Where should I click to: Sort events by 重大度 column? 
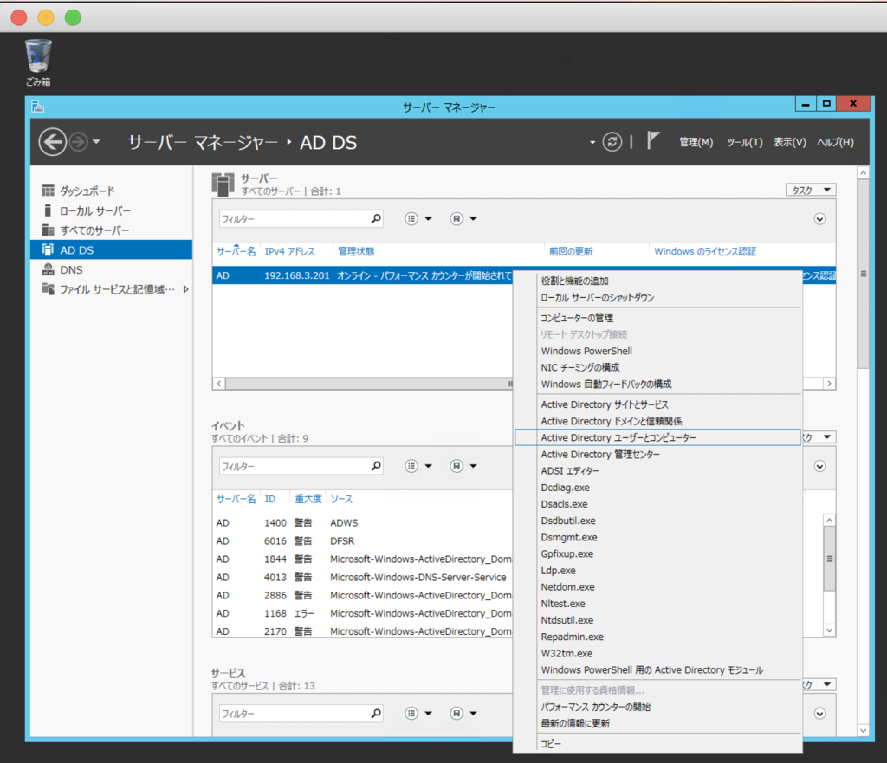308,498
